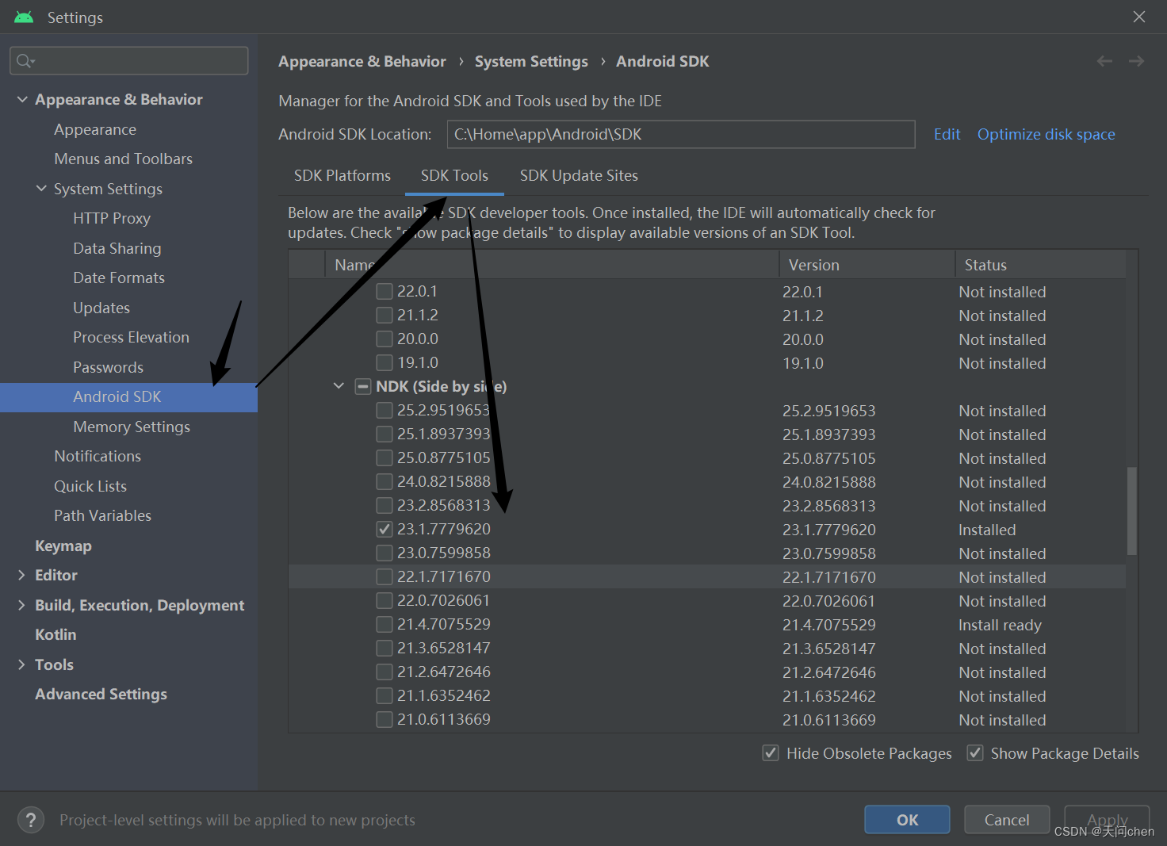1167x846 pixels.
Task: Switch to the SDK Platforms tab
Action: click(342, 176)
